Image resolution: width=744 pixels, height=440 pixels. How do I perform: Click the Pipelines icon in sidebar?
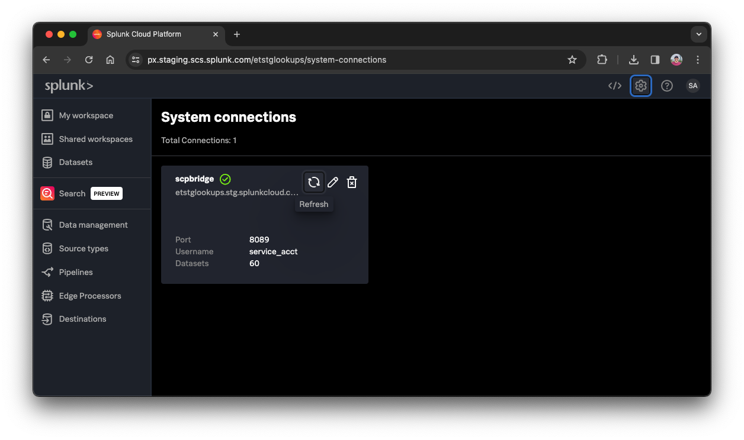click(x=47, y=272)
